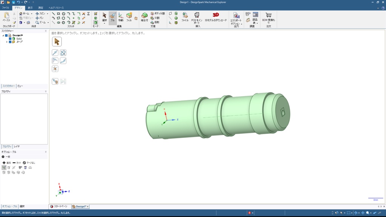Toggle the Solid visibility checkbox
This screenshot has height=217, width=386.
click(x=10, y=39)
